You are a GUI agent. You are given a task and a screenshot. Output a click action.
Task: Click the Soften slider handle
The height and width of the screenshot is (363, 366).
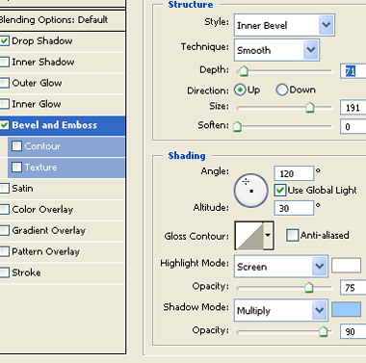point(237,126)
